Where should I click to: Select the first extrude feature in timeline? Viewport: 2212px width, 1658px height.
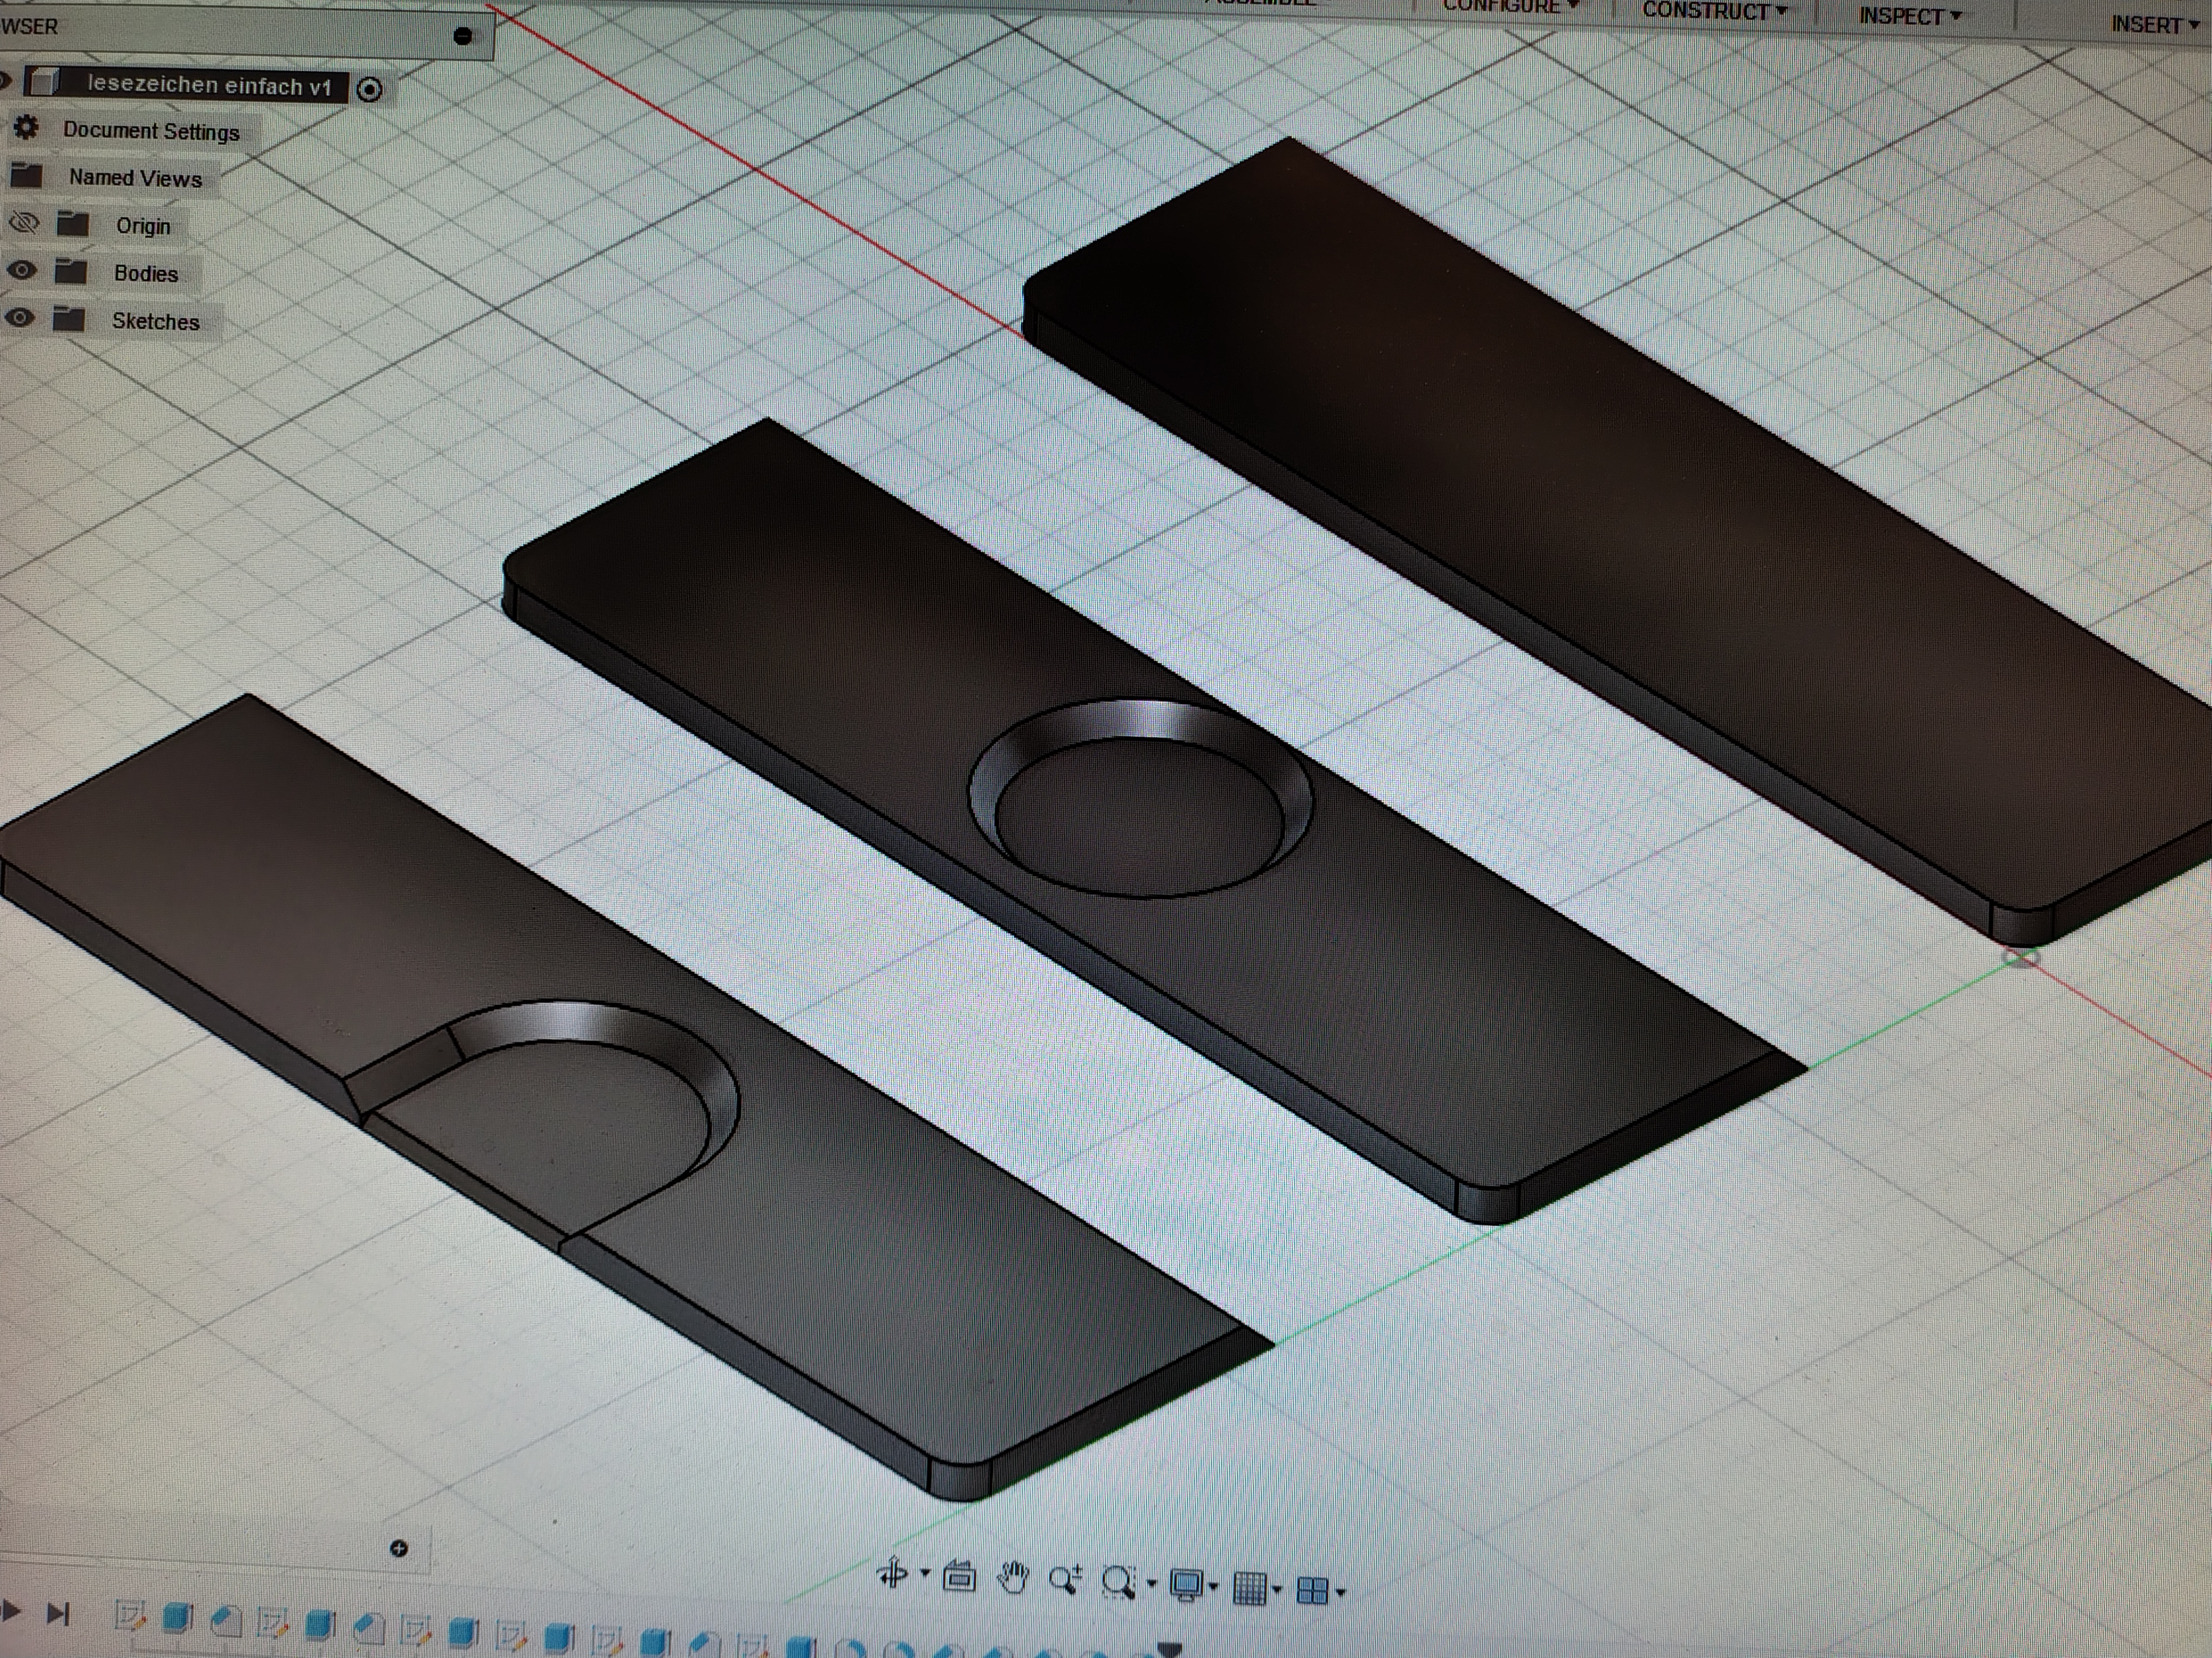[178, 1618]
